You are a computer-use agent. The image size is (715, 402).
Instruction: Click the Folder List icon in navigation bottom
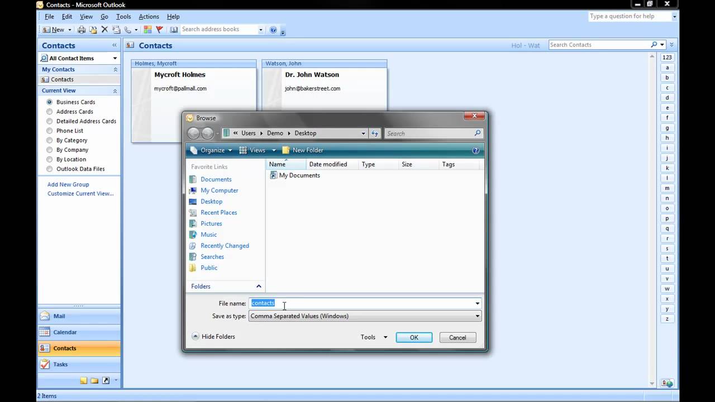pos(94,381)
